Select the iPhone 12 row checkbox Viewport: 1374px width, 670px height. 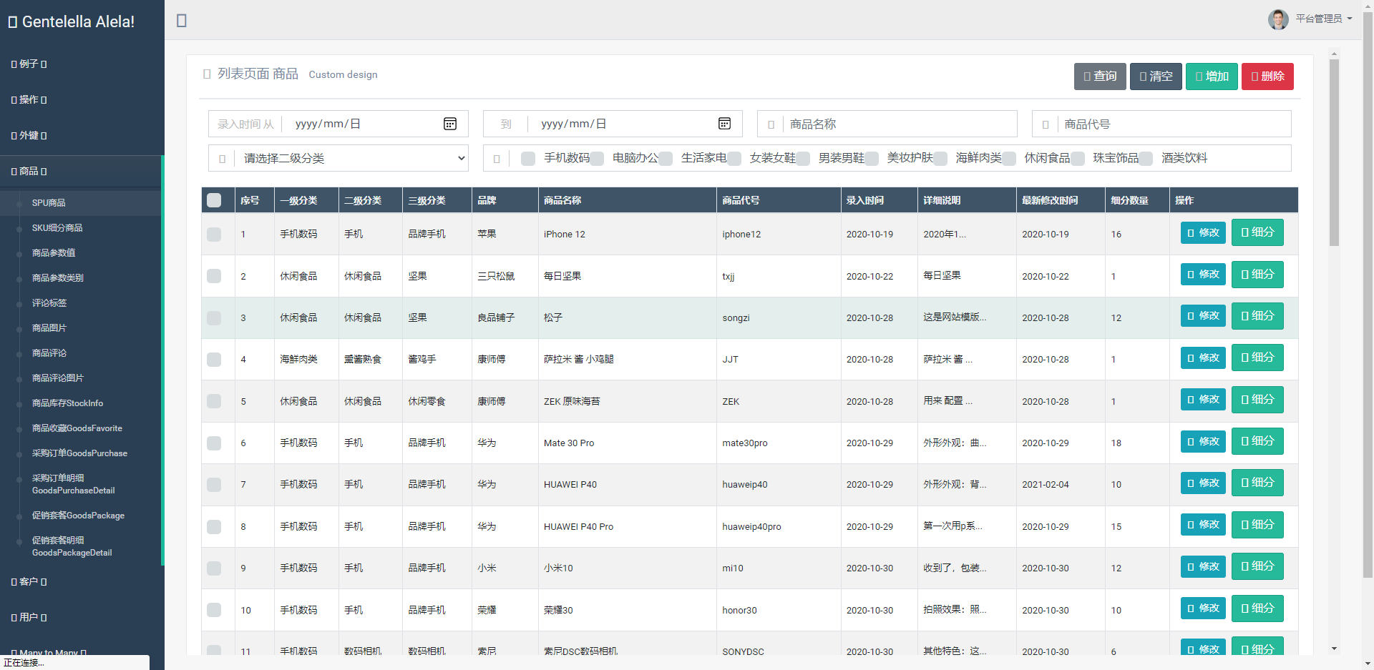[x=214, y=234]
